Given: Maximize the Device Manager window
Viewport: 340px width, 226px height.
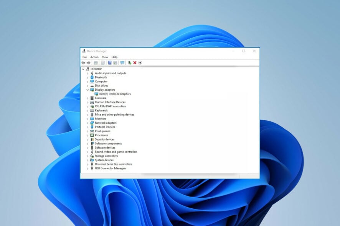Looking at the screenshot, I should pos(244,51).
